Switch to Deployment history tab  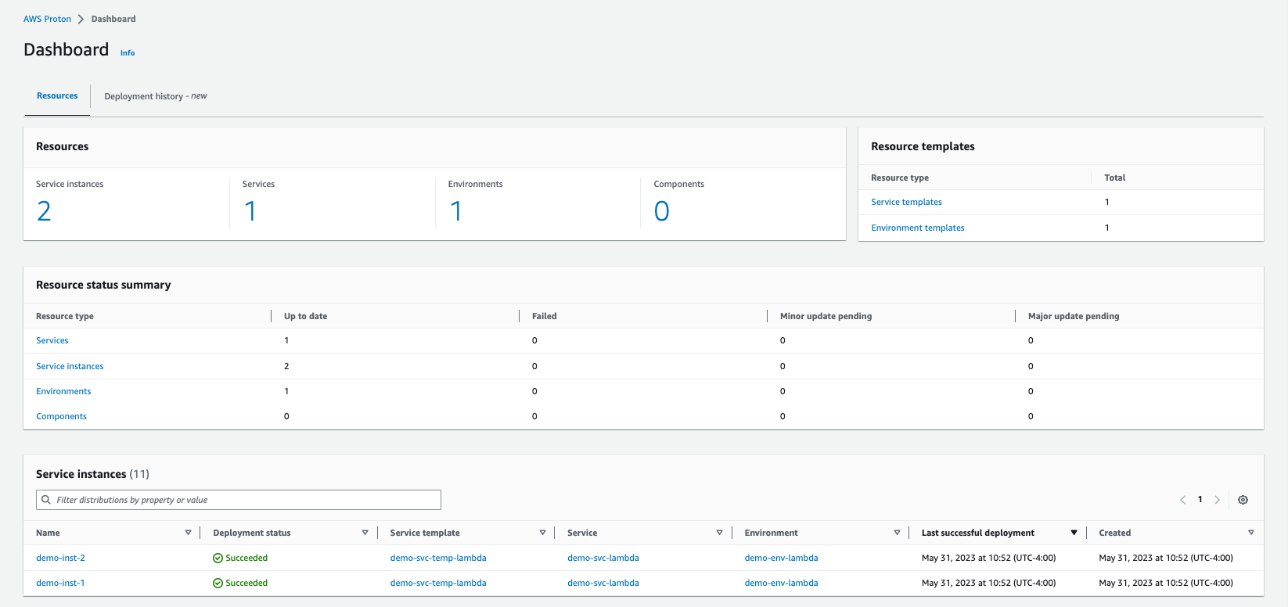155,96
